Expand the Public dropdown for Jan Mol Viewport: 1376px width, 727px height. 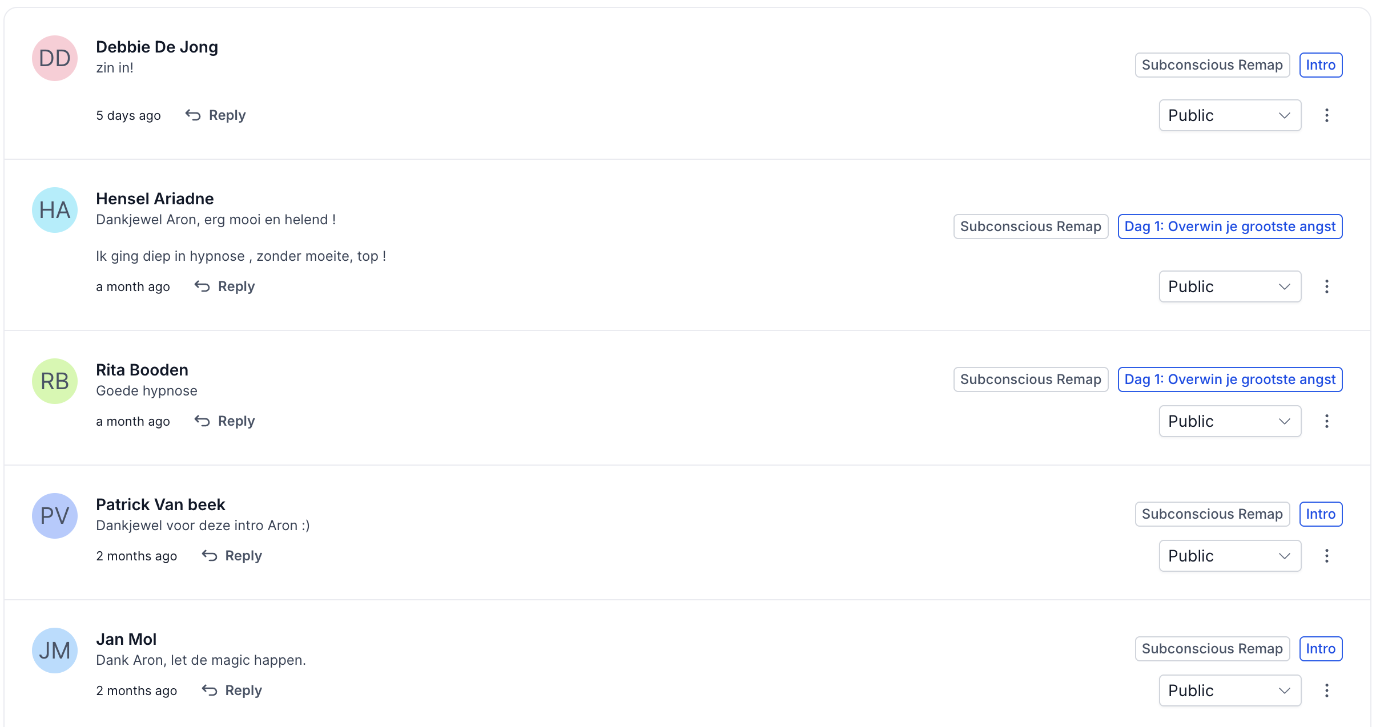click(x=1230, y=690)
